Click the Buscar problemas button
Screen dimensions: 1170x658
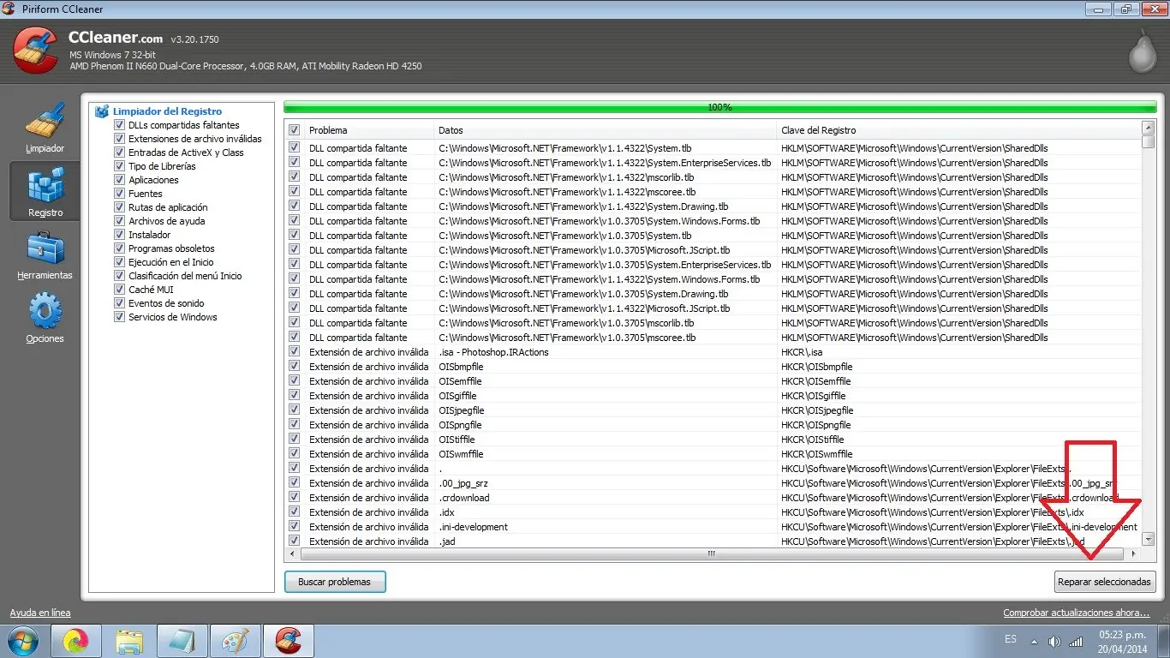click(x=335, y=582)
